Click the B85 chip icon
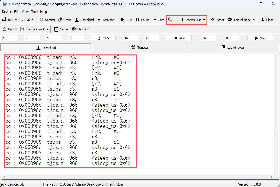 [x=4, y=20]
